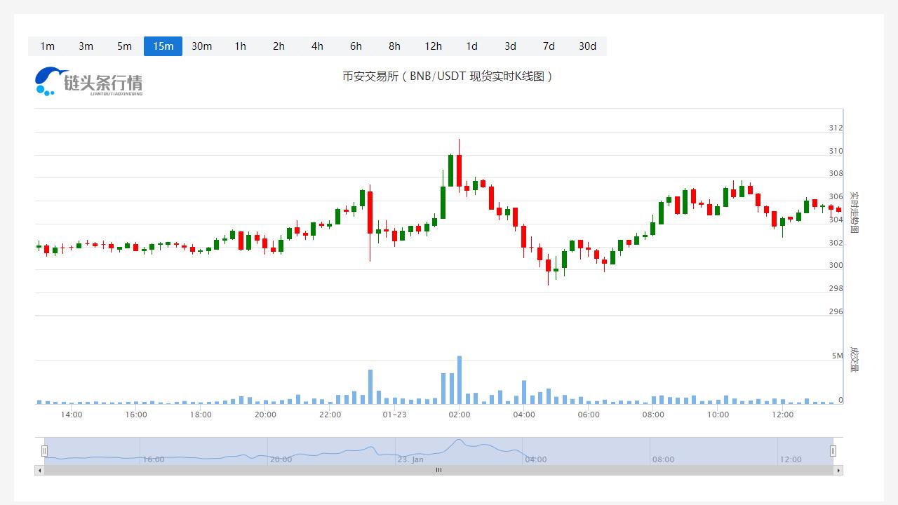898x505 pixels.
Task: Switch to the 8h interval
Action: coord(394,46)
